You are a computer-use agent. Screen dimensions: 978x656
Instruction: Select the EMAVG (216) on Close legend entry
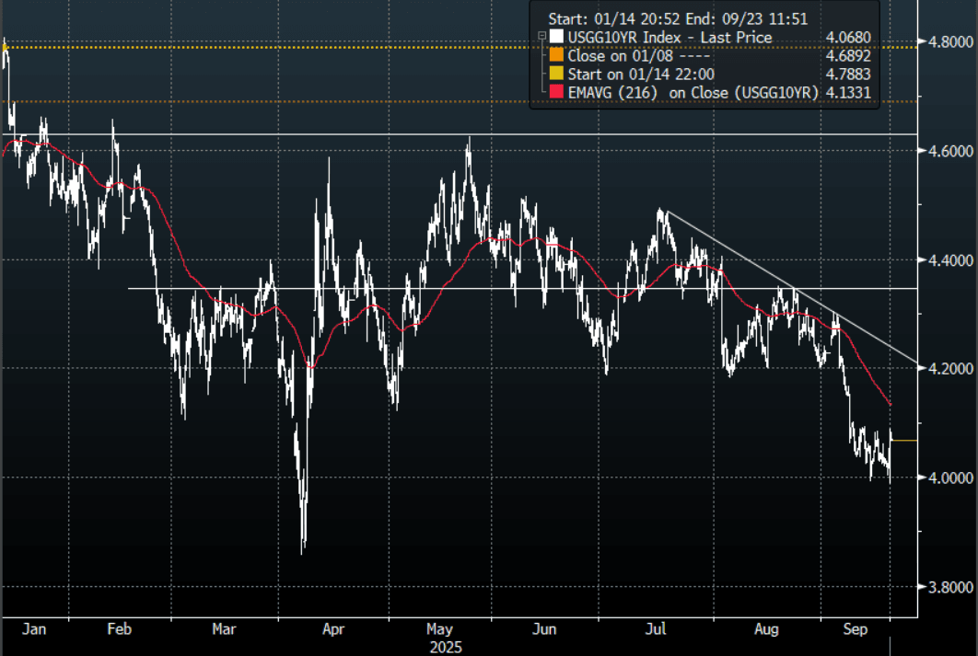(x=693, y=93)
